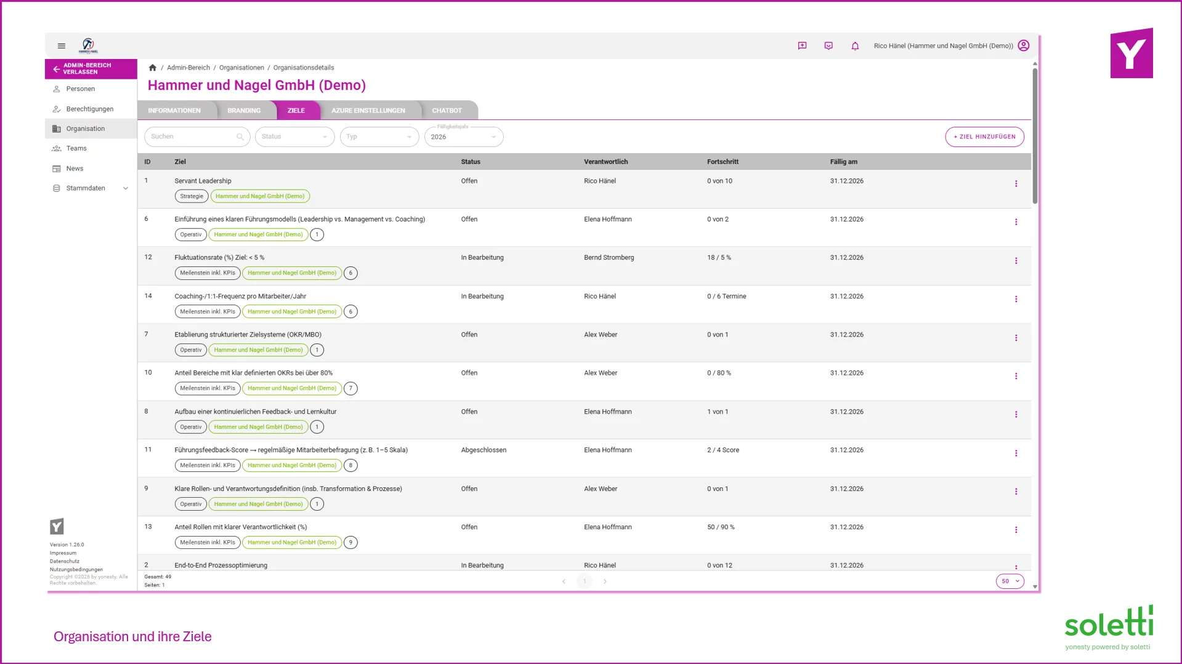Image resolution: width=1182 pixels, height=664 pixels.
Task: Expand the Stammdaten sidebar section
Action: pyautogui.click(x=91, y=188)
